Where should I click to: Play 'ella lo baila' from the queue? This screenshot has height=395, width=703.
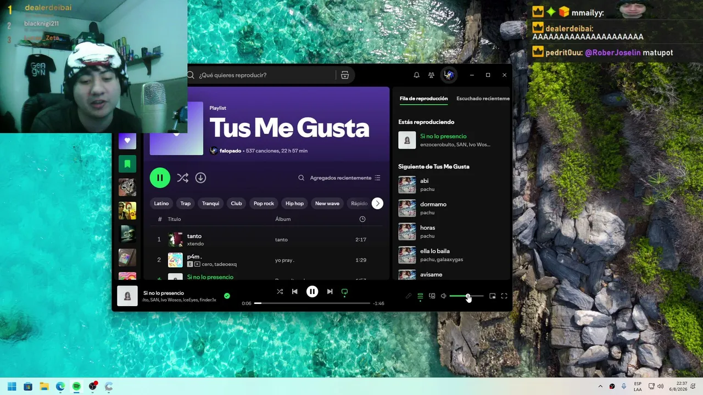click(451, 255)
